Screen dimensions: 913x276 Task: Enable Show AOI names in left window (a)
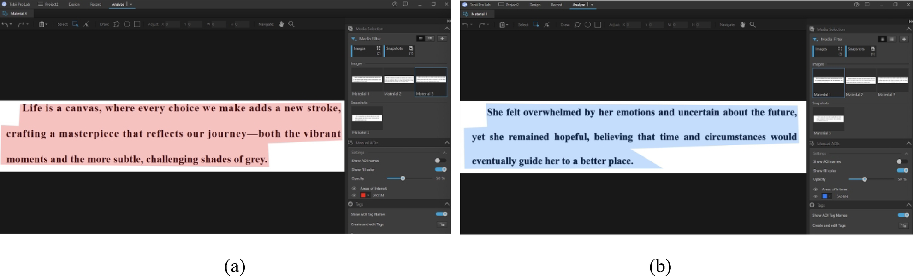(440, 161)
